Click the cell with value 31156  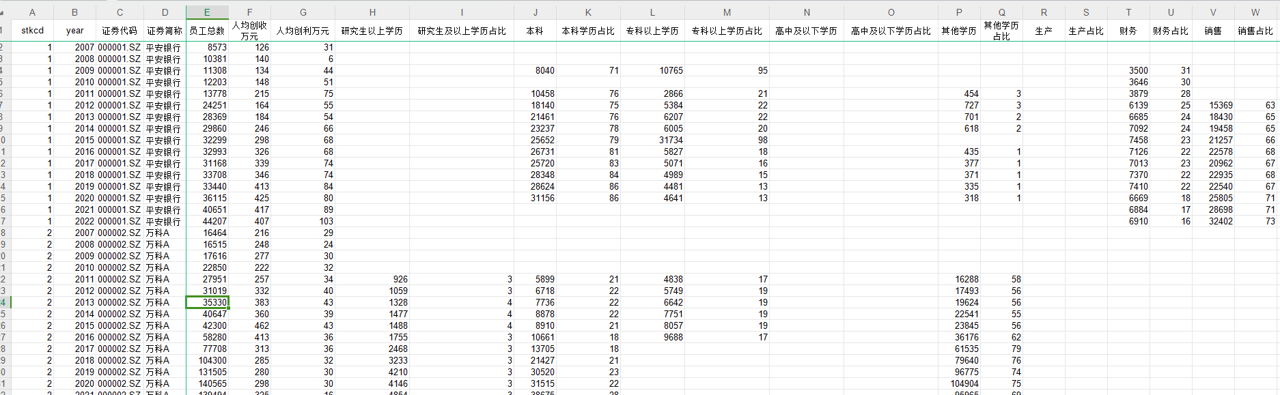(x=535, y=198)
